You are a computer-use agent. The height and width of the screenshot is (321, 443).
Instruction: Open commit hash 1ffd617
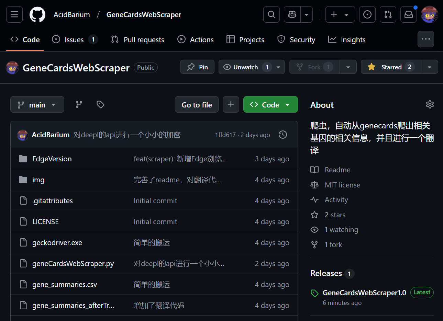[x=225, y=135]
